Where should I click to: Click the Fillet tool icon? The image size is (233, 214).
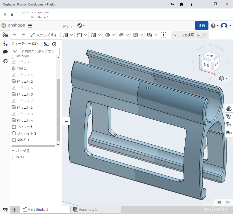point(79,35)
